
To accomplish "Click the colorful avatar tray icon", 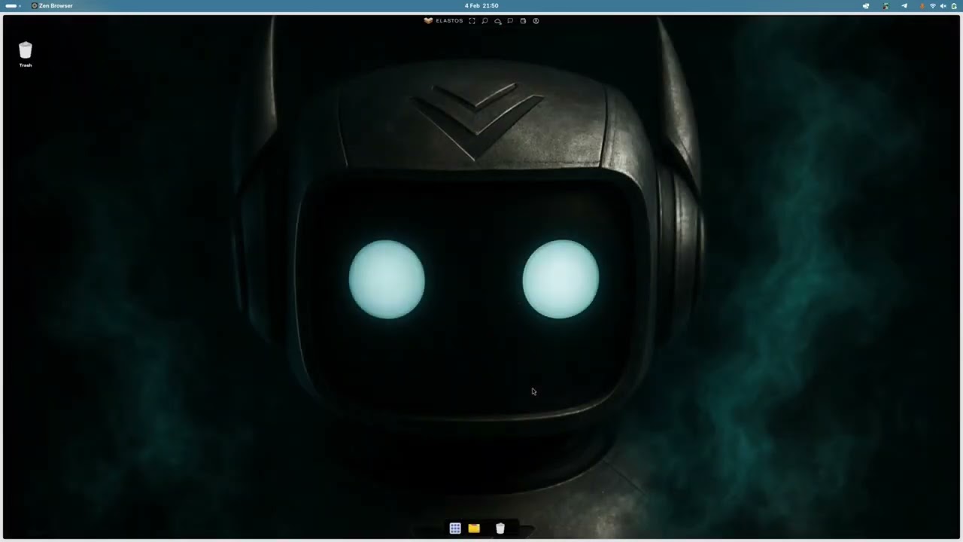I will click(886, 6).
